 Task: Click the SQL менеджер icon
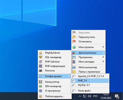click(40, 57)
